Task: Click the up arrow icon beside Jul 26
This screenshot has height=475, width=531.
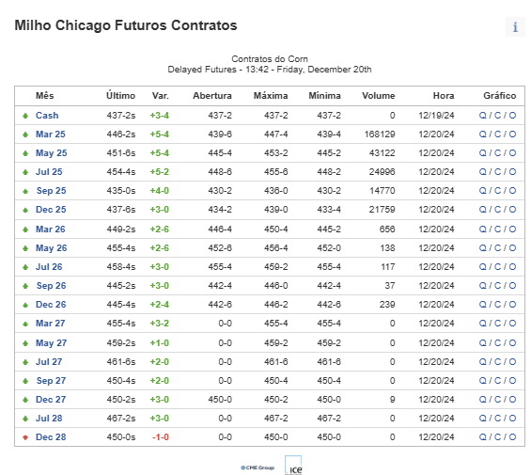Action: (x=25, y=267)
